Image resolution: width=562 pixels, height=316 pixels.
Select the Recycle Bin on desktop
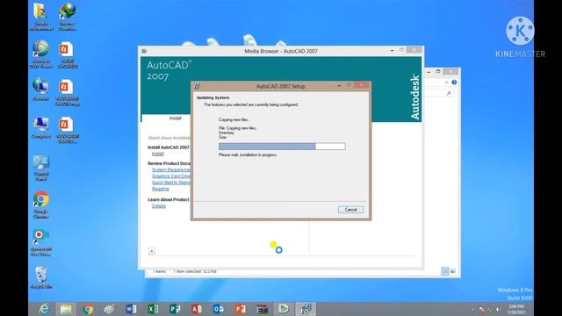(x=41, y=277)
